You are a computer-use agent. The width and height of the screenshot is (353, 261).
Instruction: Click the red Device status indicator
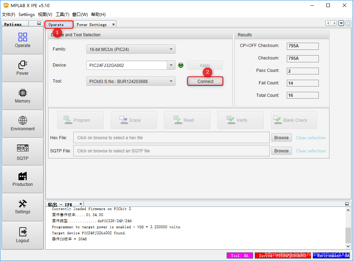(x=283, y=256)
